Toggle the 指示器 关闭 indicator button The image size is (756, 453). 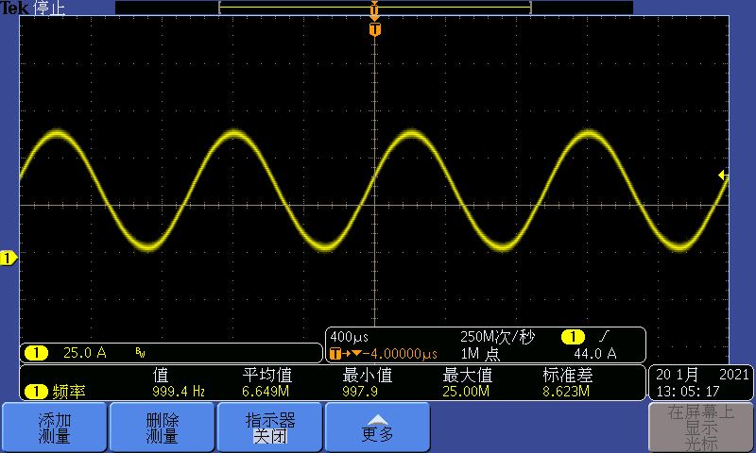270,427
